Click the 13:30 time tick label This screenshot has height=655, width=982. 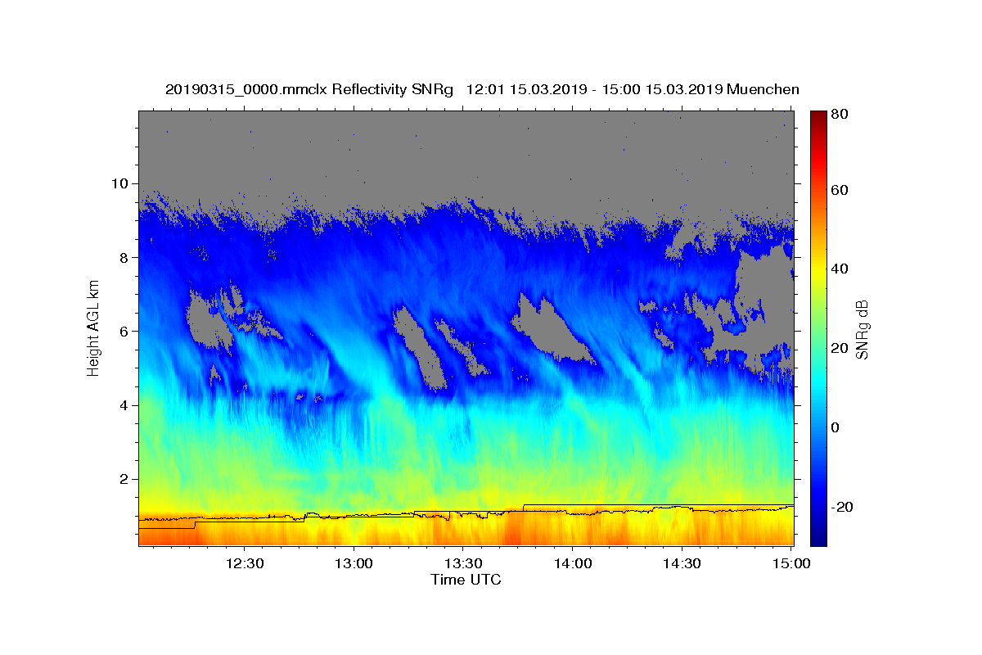[x=463, y=563]
